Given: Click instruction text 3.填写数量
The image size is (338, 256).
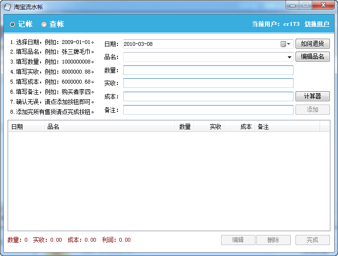Looking at the screenshot, I should click(52, 62).
